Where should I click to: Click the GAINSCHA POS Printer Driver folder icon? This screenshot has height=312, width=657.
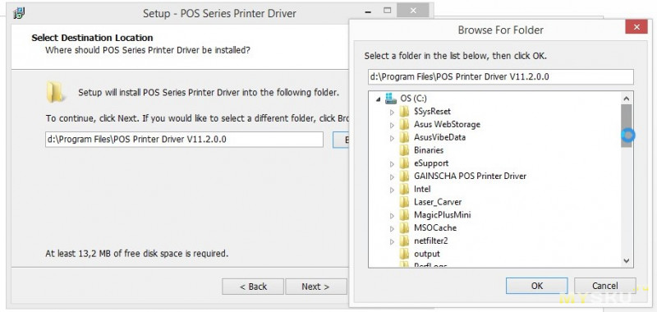(x=404, y=176)
